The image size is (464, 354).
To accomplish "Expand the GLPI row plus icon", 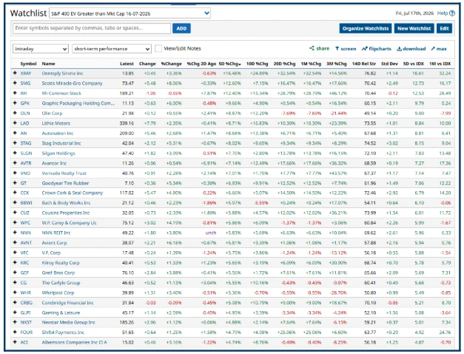I will 15,313.
